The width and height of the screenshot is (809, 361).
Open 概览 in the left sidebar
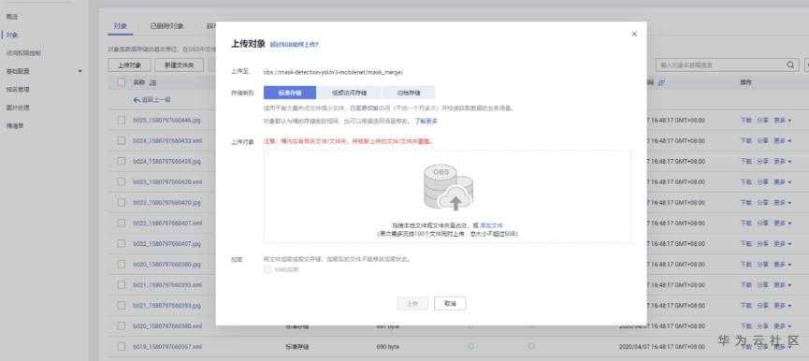12,17
